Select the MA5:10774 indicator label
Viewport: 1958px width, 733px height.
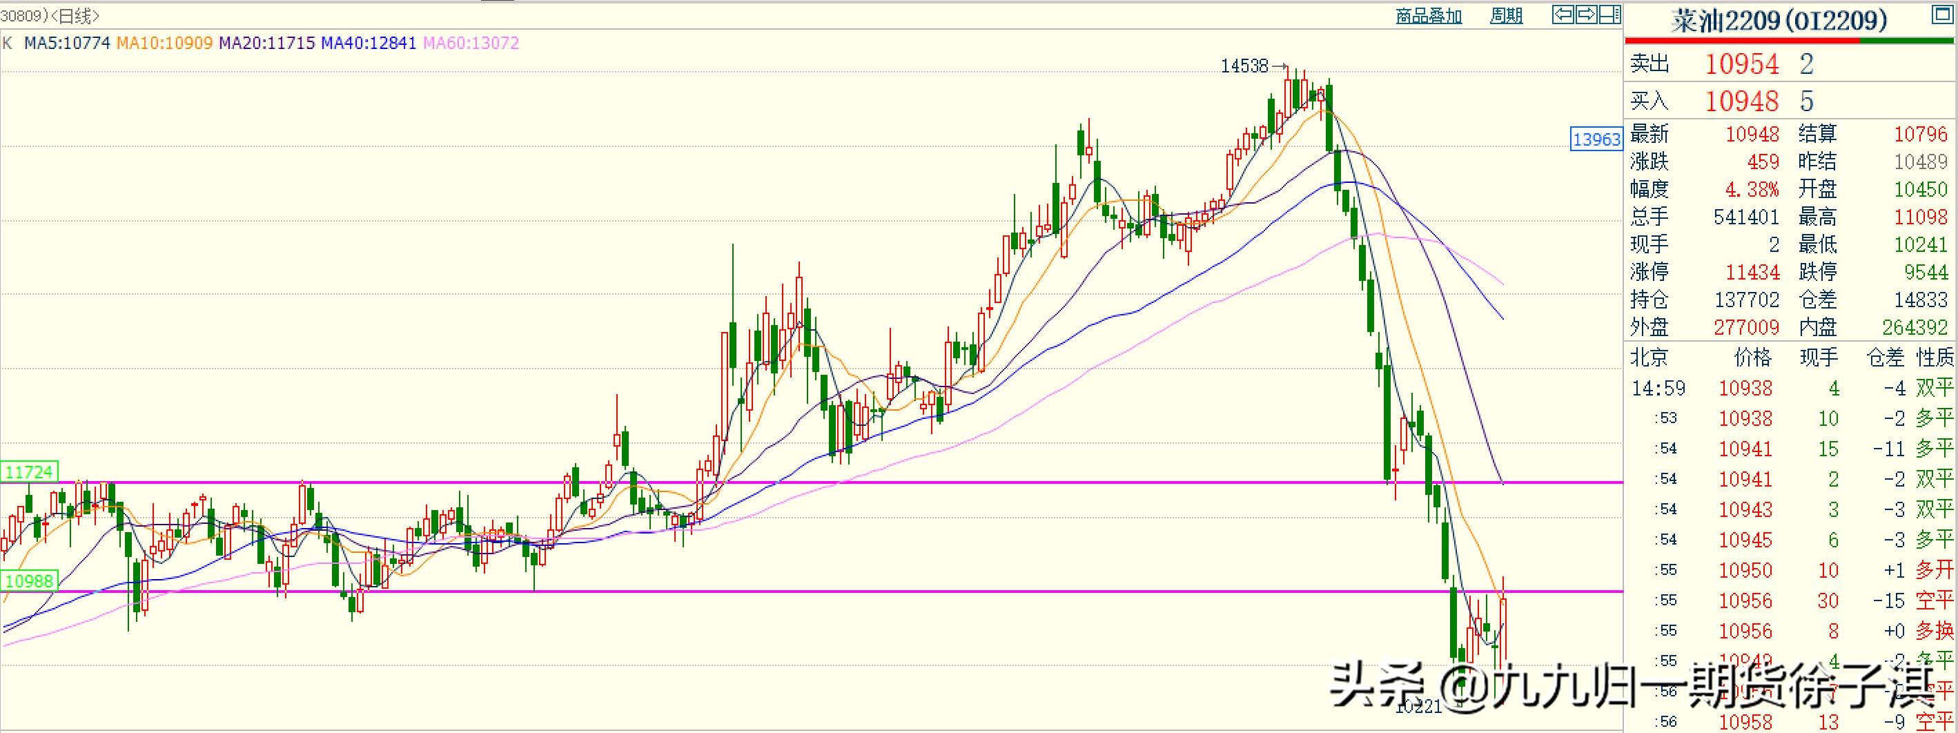click(x=67, y=43)
